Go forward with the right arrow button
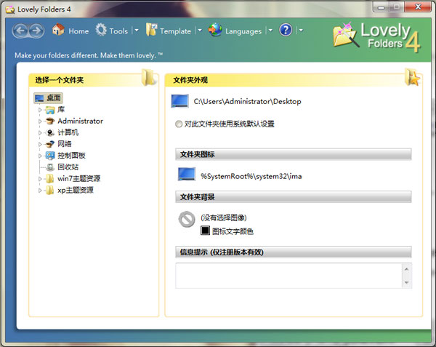The height and width of the screenshot is (347, 436). (x=36, y=31)
